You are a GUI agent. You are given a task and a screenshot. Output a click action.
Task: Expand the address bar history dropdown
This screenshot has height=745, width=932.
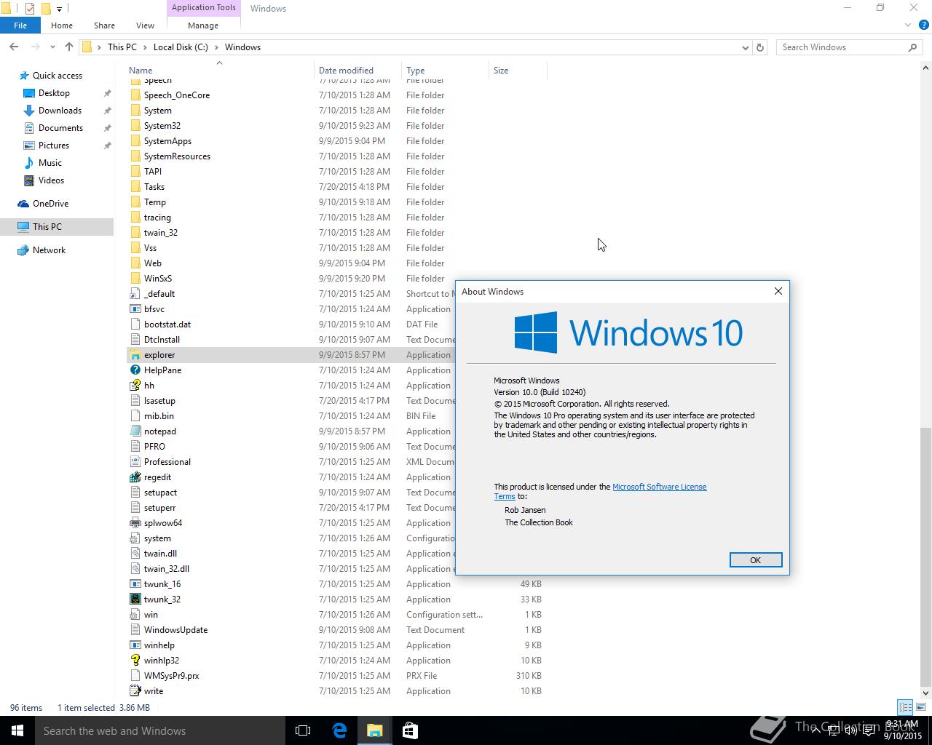[745, 47]
